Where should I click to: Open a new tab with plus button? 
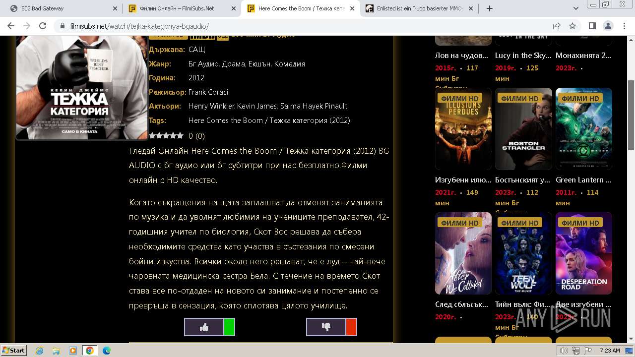[490, 8]
